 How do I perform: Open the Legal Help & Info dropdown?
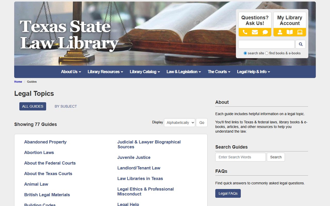tap(253, 72)
